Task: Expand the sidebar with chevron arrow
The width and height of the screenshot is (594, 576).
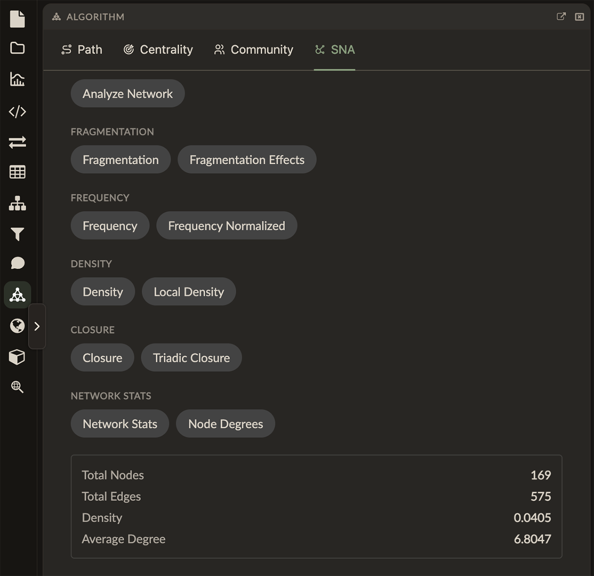Action: 37,326
